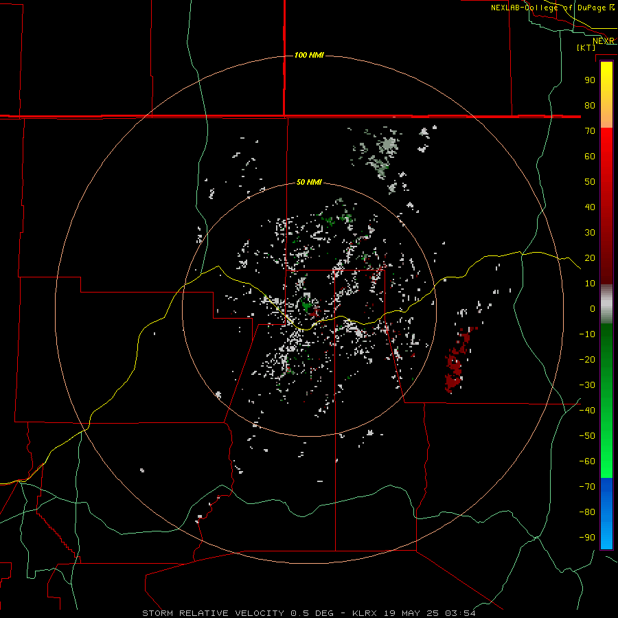Select the positive 50 scale label
The image size is (618, 618).
(x=590, y=182)
